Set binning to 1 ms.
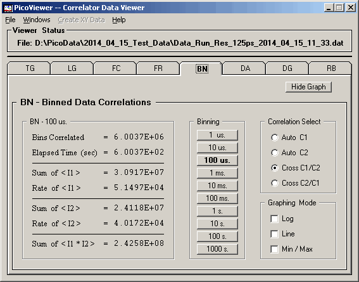The height and width of the screenshot is (282, 359). [217, 173]
